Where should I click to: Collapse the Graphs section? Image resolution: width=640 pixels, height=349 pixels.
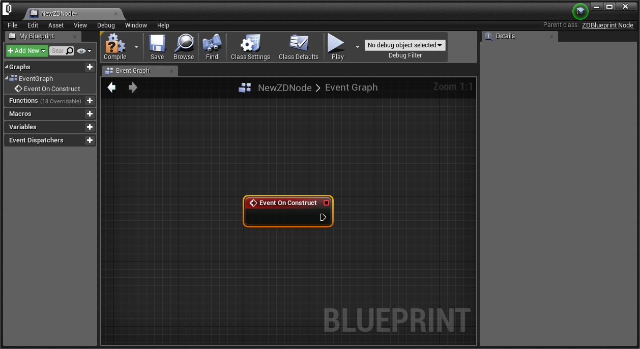click(7, 67)
